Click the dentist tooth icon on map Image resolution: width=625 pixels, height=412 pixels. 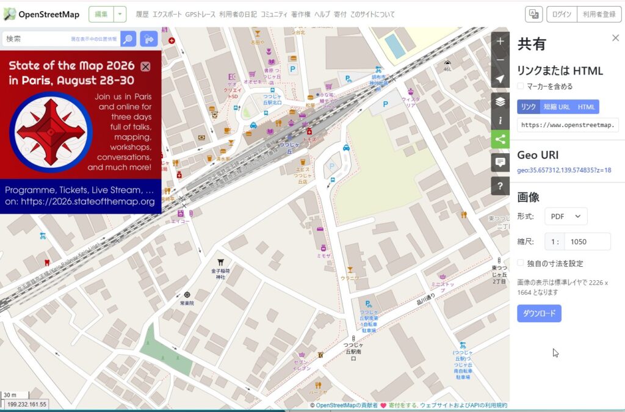pyautogui.click(x=47, y=262)
